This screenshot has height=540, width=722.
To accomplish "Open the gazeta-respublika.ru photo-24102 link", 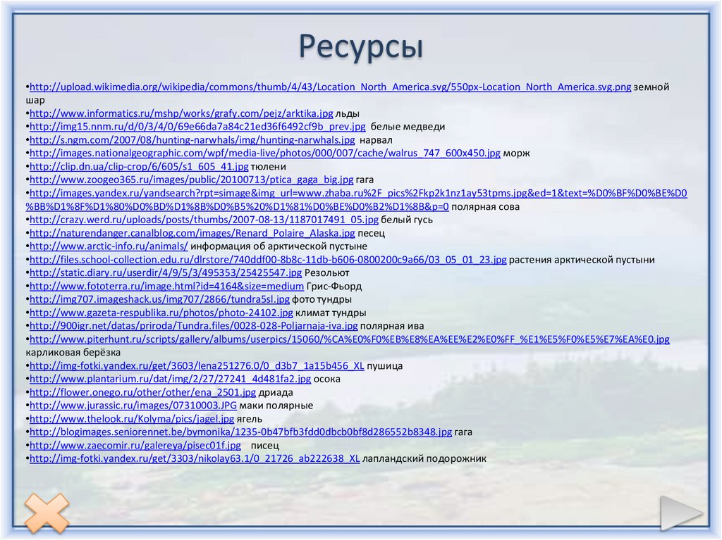I will [x=161, y=313].
